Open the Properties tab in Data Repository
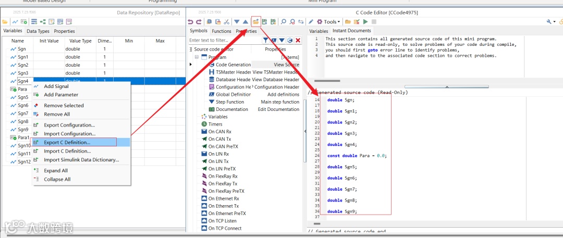Image resolution: width=563 pixels, height=238 pixels. 64,31
